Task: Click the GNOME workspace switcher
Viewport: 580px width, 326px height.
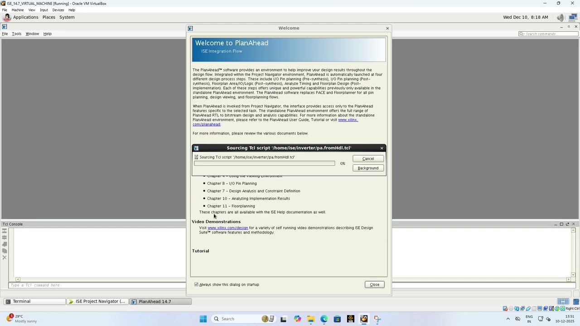Action: click(563, 302)
